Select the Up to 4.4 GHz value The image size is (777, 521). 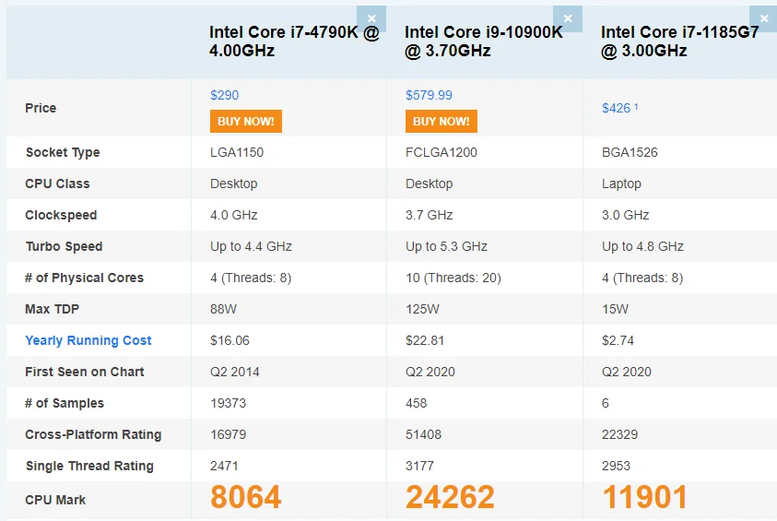pyautogui.click(x=252, y=246)
